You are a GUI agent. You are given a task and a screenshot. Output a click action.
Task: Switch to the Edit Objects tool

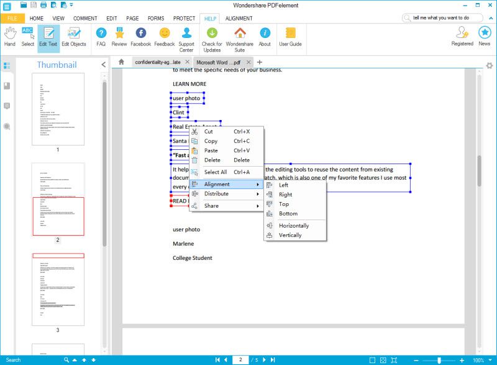pyautogui.click(x=74, y=37)
